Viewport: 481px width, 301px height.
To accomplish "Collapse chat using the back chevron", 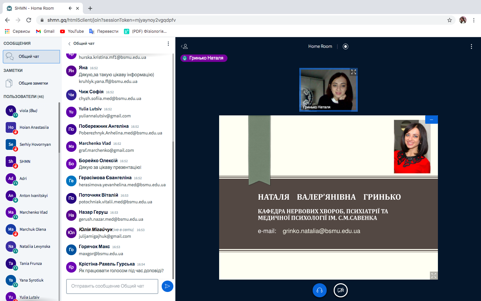I will tap(69, 43).
